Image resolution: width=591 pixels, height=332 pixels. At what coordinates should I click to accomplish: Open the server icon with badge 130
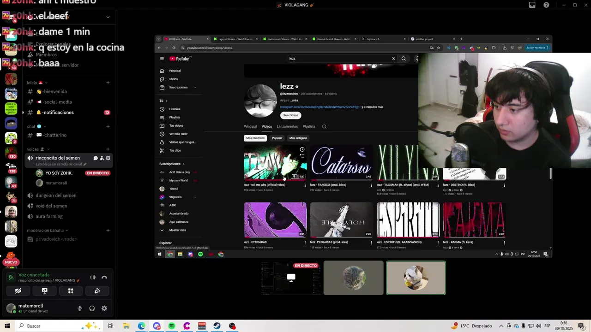(x=11, y=153)
